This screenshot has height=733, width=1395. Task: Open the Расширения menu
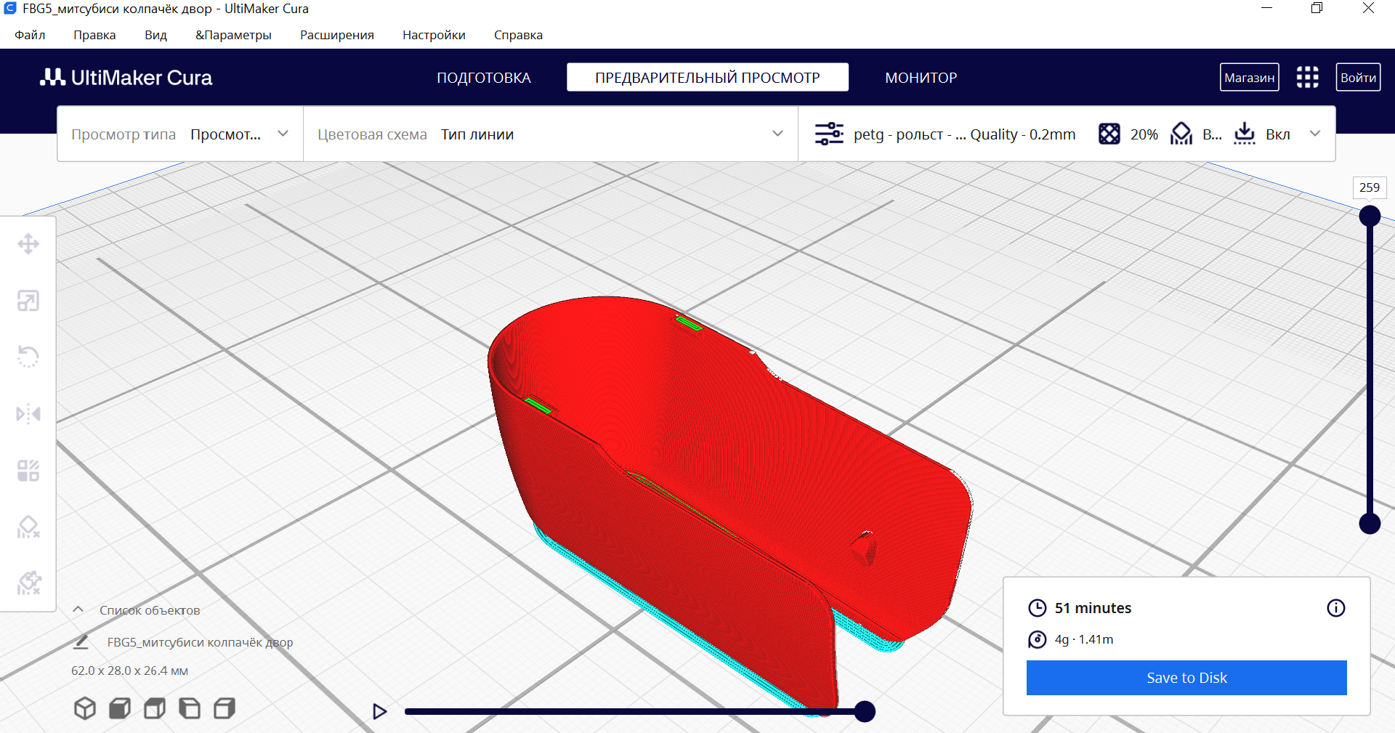pyautogui.click(x=337, y=35)
